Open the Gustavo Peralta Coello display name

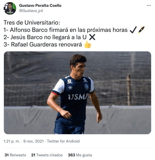(40, 5)
